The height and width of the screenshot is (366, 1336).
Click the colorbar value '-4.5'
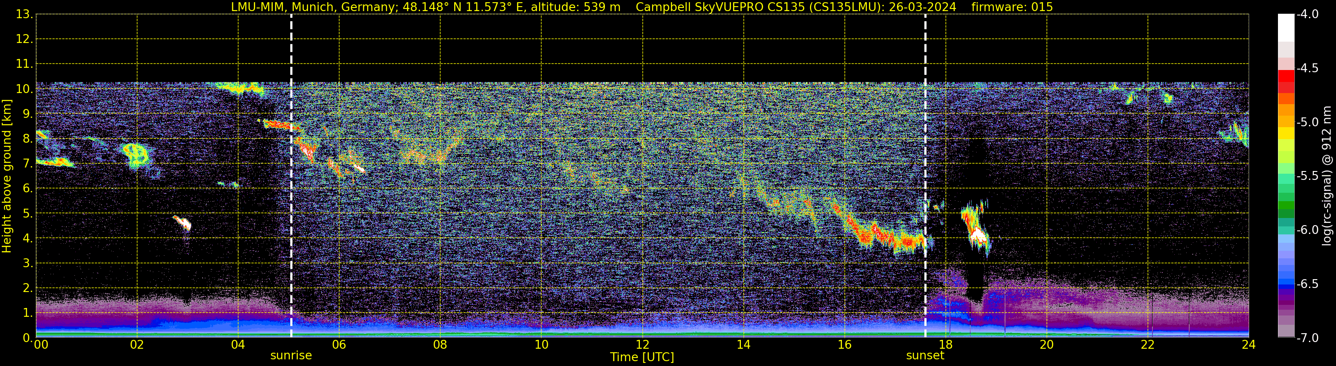click(1308, 68)
